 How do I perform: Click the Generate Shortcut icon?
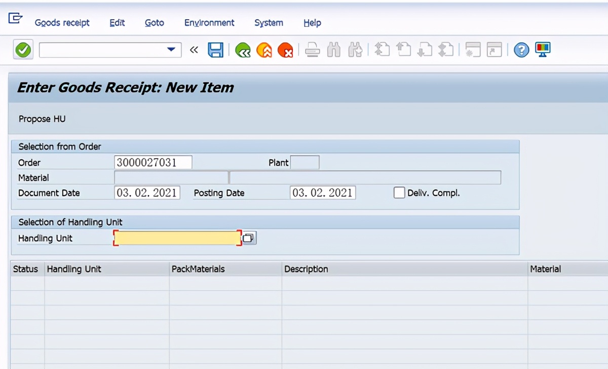494,50
